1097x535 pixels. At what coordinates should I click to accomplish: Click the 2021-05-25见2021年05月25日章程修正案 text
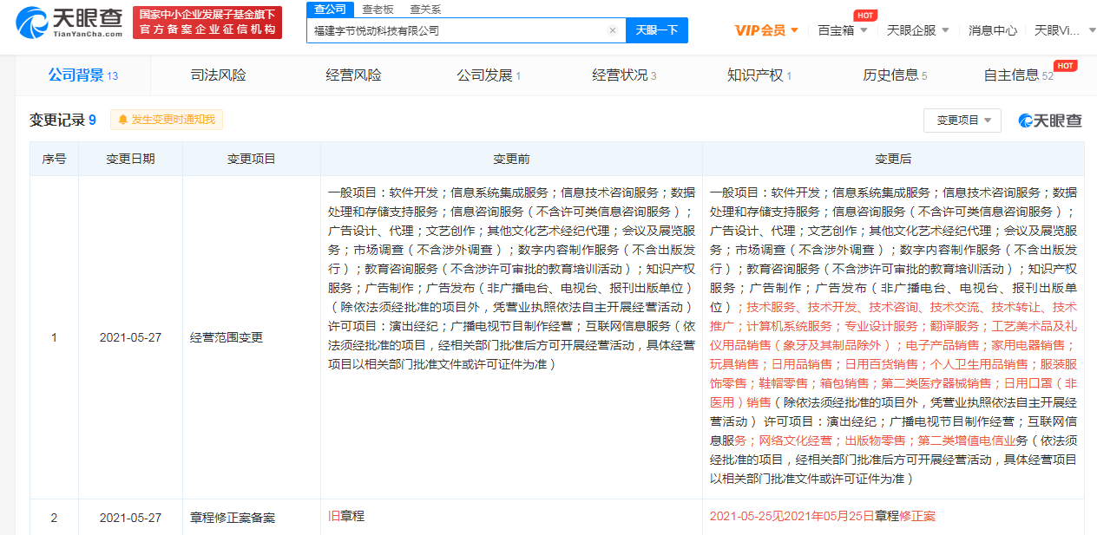point(822,516)
